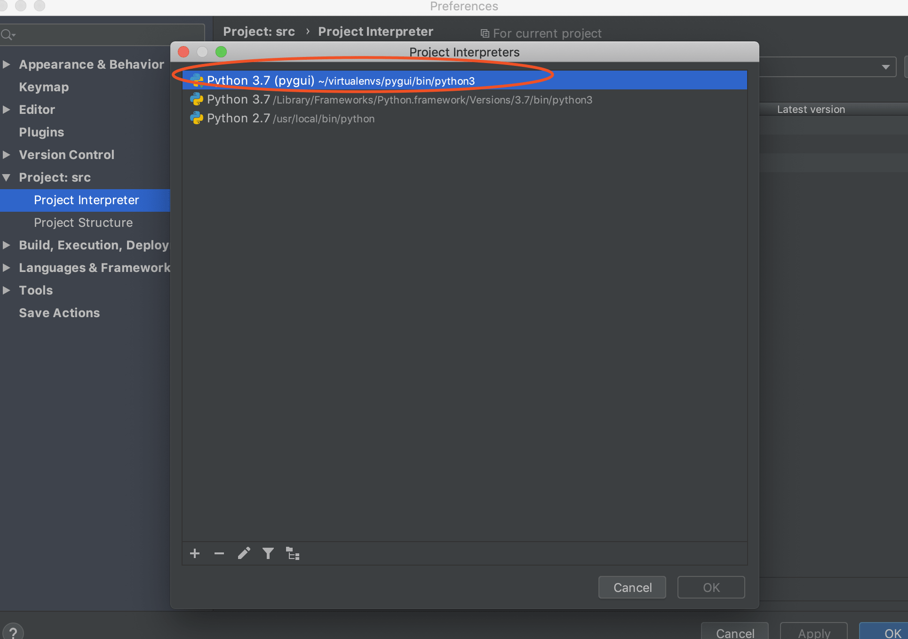Open the filter (funnel) icon options

(268, 553)
